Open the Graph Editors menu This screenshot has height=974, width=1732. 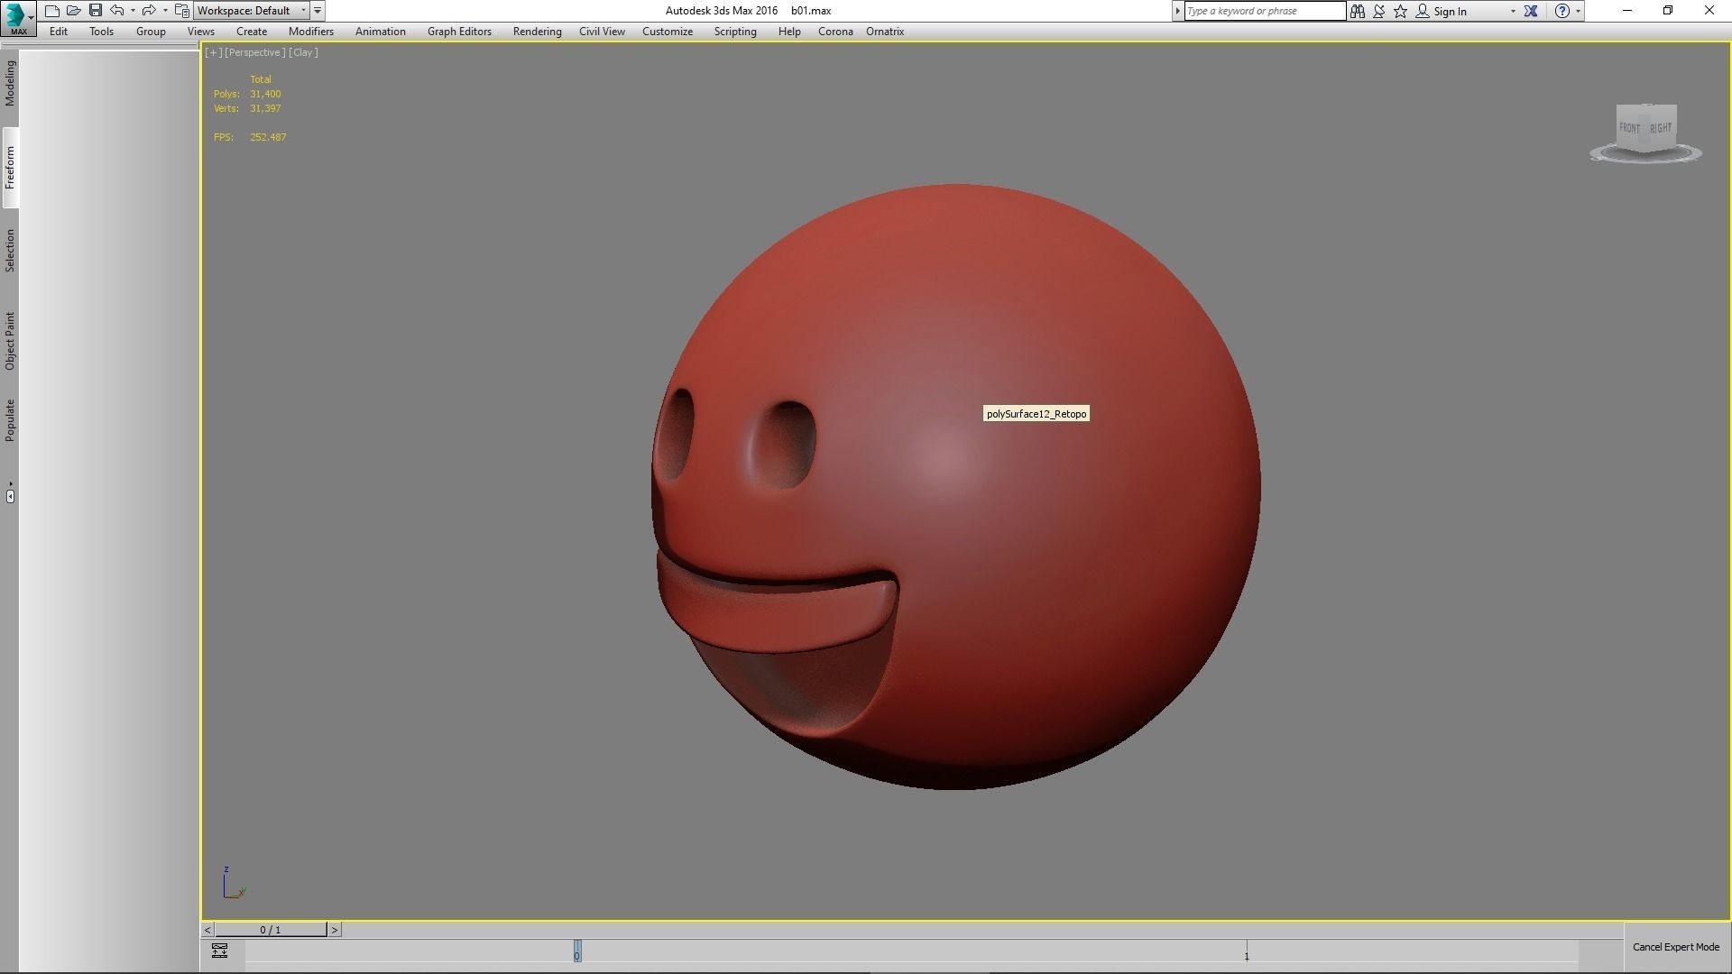(459, 32)
